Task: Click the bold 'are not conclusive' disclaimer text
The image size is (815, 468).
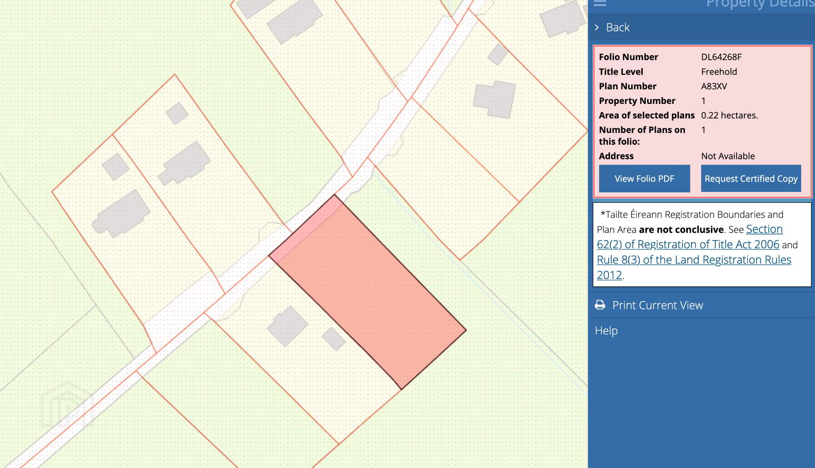Action: 681,230
